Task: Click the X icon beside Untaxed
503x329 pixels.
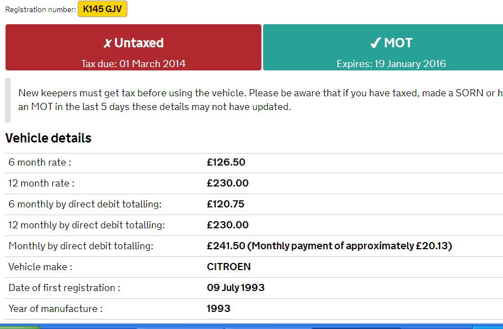Action: tap(108, 43)
